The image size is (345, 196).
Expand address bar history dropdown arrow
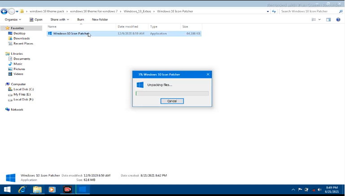268,12
